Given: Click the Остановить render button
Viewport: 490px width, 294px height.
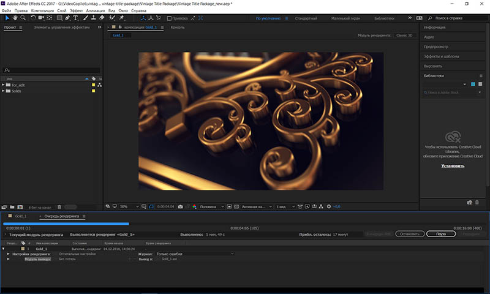Looking at the screenshot, I should pyautogui.click(x=410, y=234).
